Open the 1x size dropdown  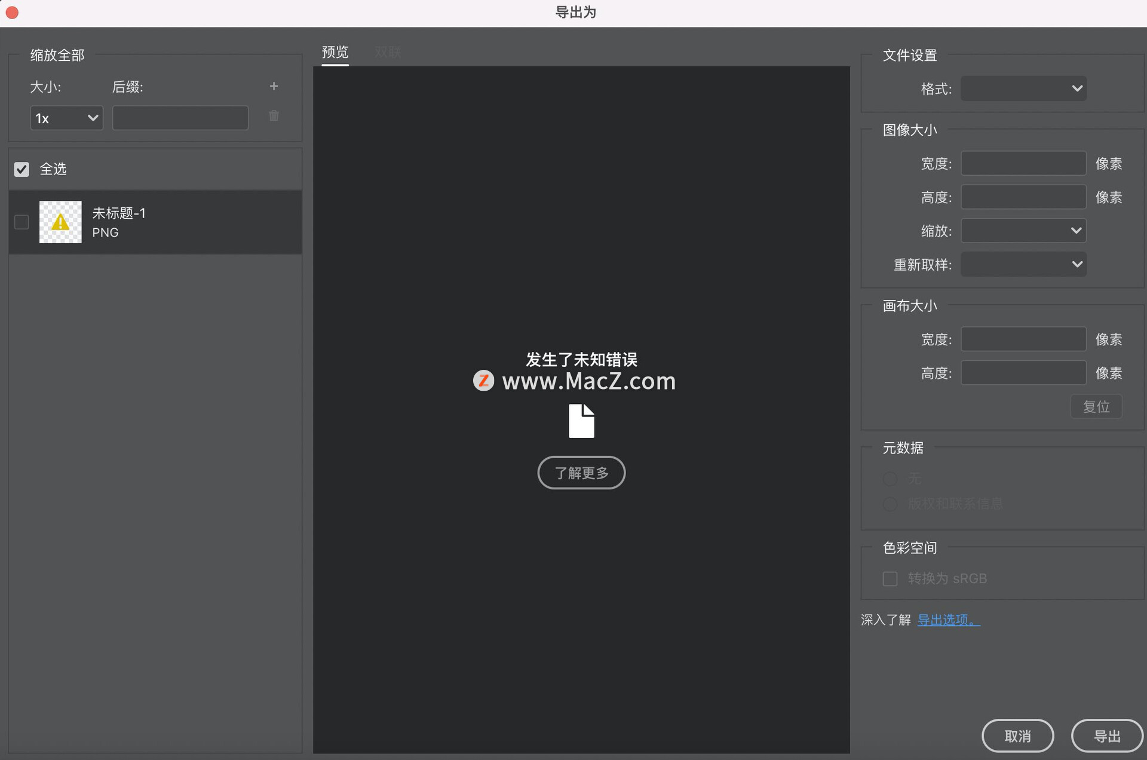pos(66,118)
